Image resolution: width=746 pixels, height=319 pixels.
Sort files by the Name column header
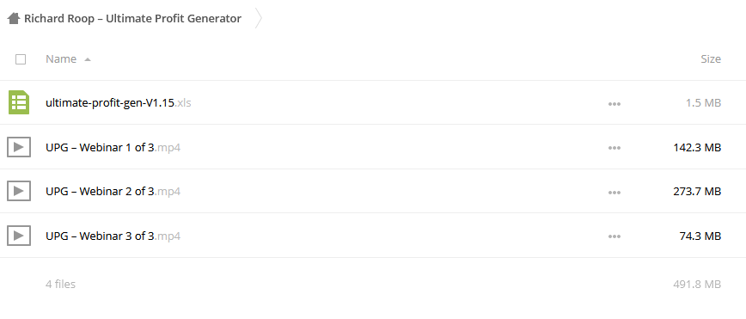61,58
